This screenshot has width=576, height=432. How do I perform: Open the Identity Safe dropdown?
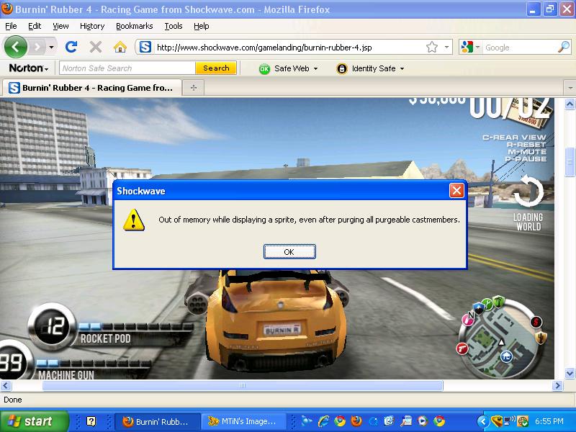[370, 68]
